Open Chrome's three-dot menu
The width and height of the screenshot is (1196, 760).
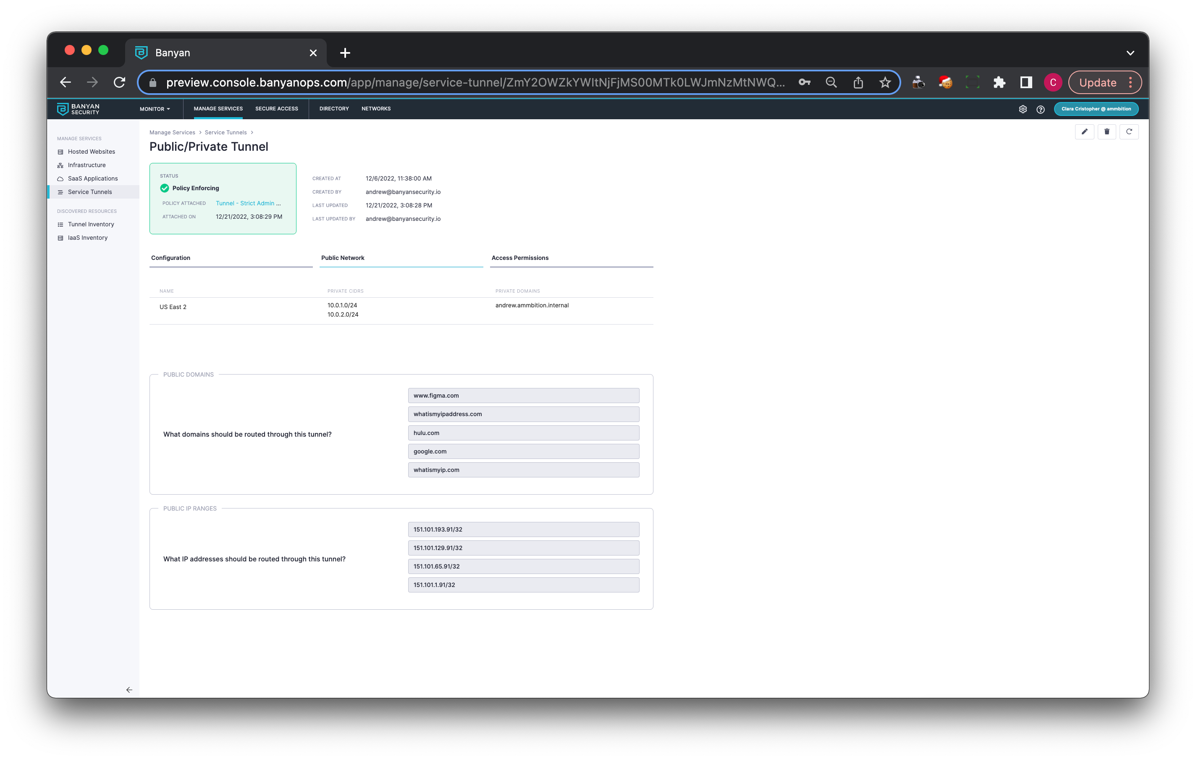pos(1130,82)
